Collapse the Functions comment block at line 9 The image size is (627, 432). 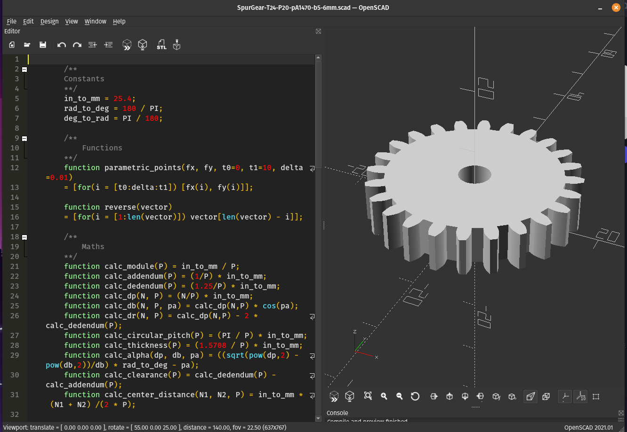tap(24, 138)
